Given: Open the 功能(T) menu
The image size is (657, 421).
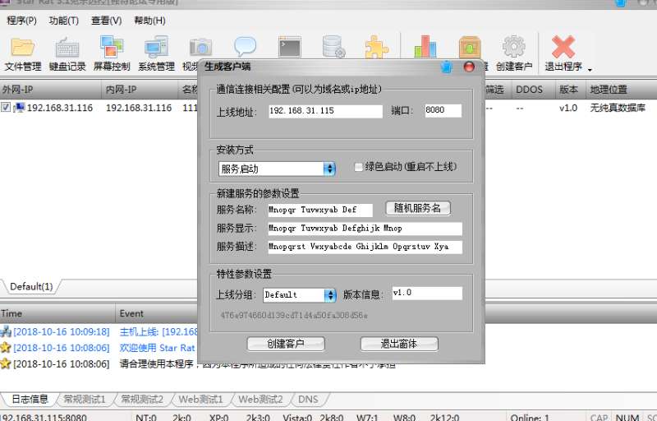Looking at the screenshot, I should [x=64, y=21].
